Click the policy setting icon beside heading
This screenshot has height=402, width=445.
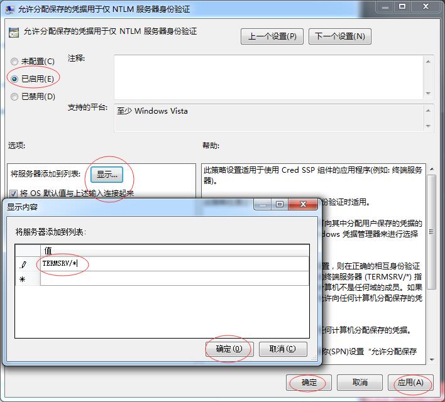[14, 32]
